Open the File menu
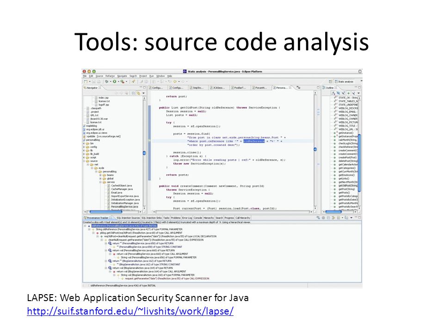This screenshot has width=444, height=333. 85,76
